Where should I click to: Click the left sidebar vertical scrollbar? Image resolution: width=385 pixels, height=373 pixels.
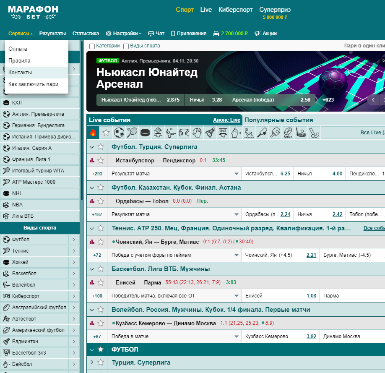pos(82,120)
